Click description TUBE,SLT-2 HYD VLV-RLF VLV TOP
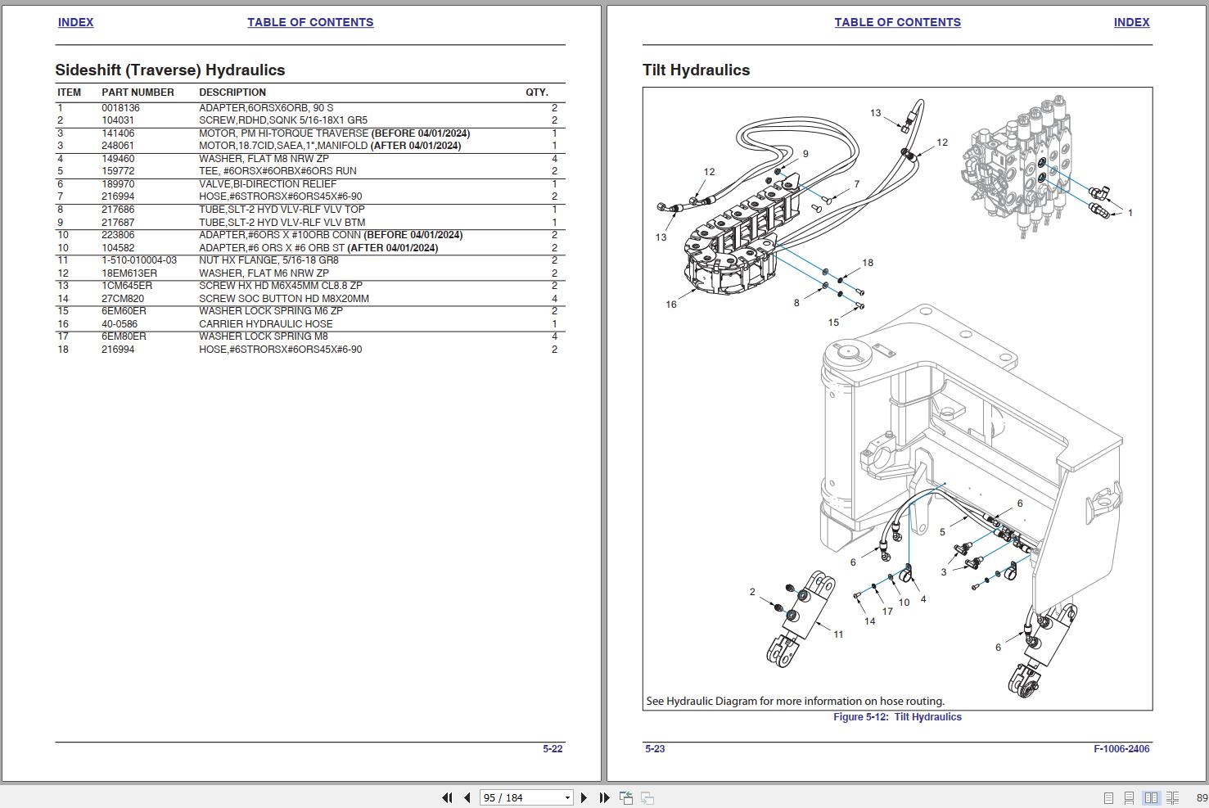1209x808 pixels. tap(282, 210)
